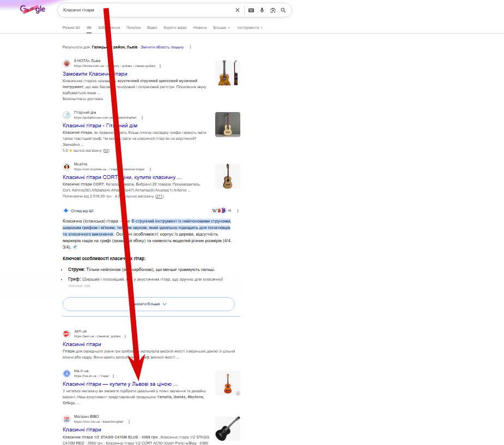Open options menu next to location results line
504x445 pixels.
[190, 47]
